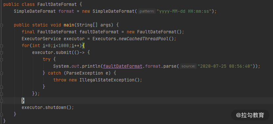Click the pattern: inlay hint
This screenshot has width=273, height=124.
147,11
